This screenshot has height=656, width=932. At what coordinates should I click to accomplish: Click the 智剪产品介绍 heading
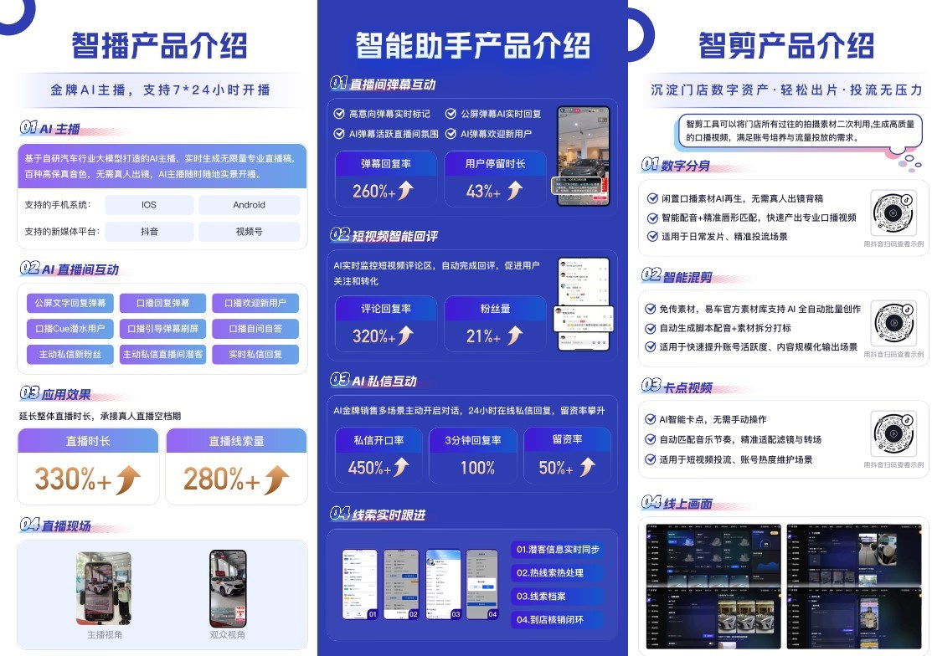(786, 46)
